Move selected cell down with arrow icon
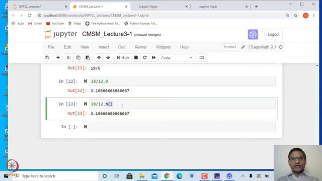The height and width of the screenshot is (181, 322). (108, 58)
